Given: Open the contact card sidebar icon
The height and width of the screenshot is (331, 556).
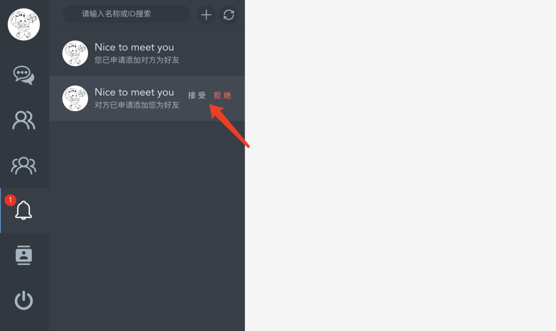Looking at the screenshot, I should (24, 255).
